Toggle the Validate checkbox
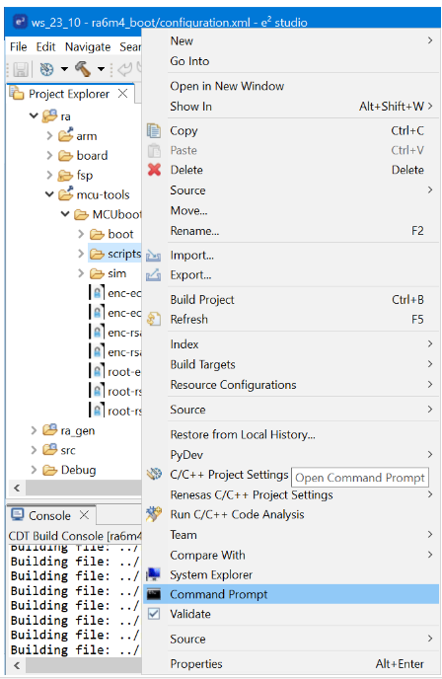The image size is (442, 679). tap(154, 614)
